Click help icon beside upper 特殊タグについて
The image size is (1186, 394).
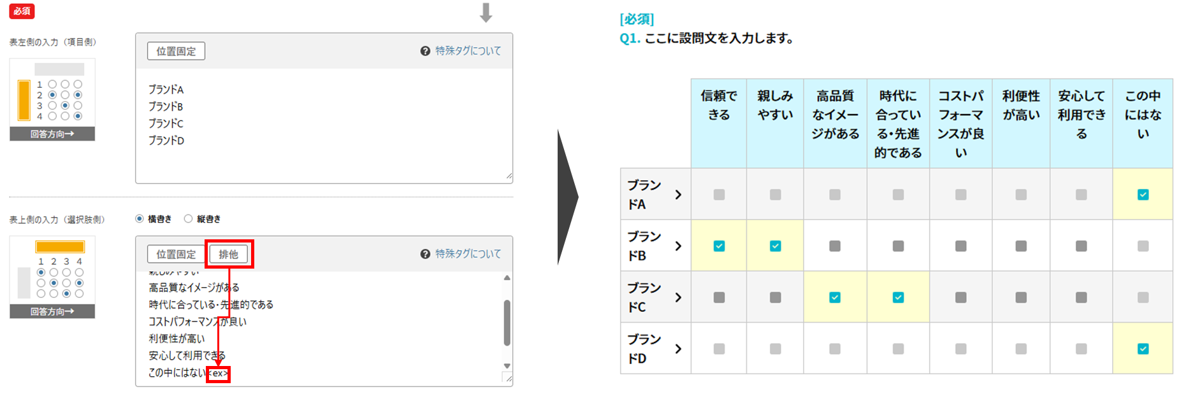425,51
